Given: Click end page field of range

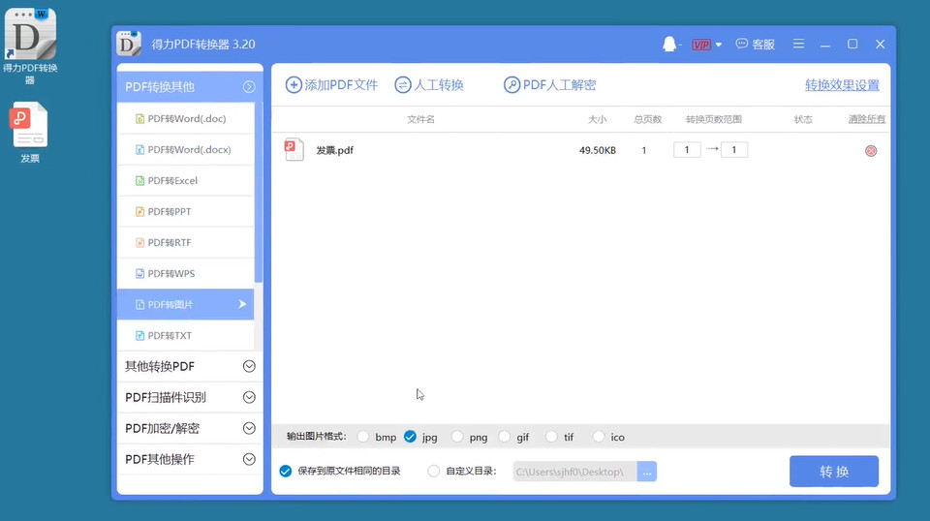Looking at the screenshot, I should pos(733,150).
